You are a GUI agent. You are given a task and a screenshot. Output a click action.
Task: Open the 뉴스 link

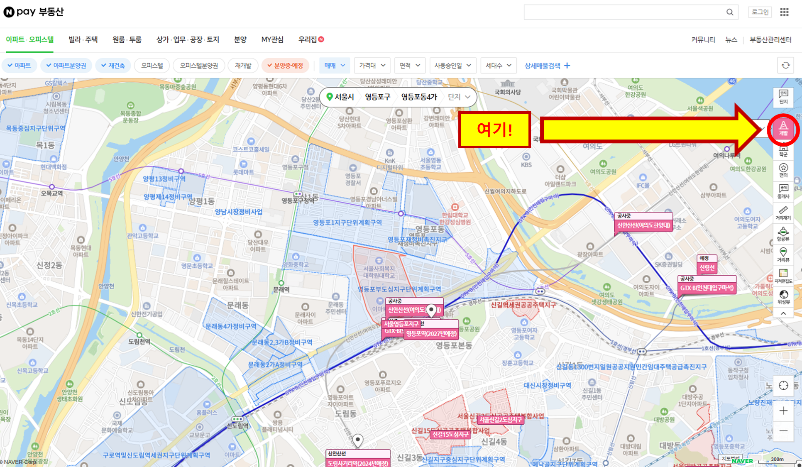[x=731, y=40]
